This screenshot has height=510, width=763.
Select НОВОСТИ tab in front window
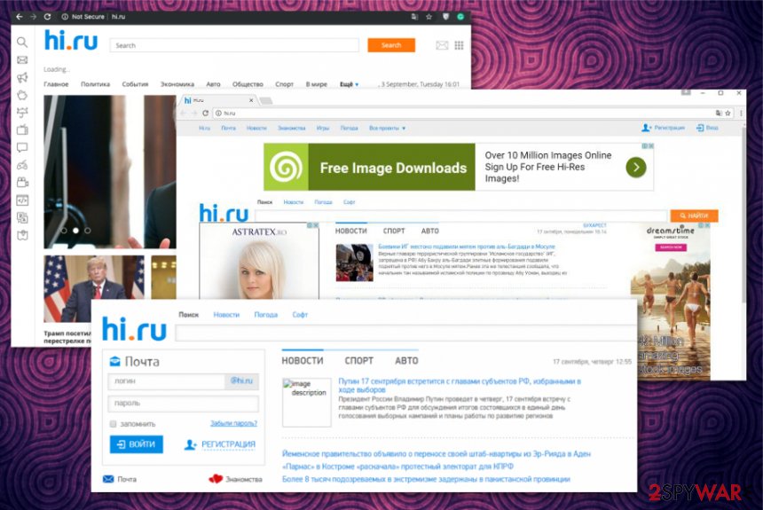click(x=303, y=361)
